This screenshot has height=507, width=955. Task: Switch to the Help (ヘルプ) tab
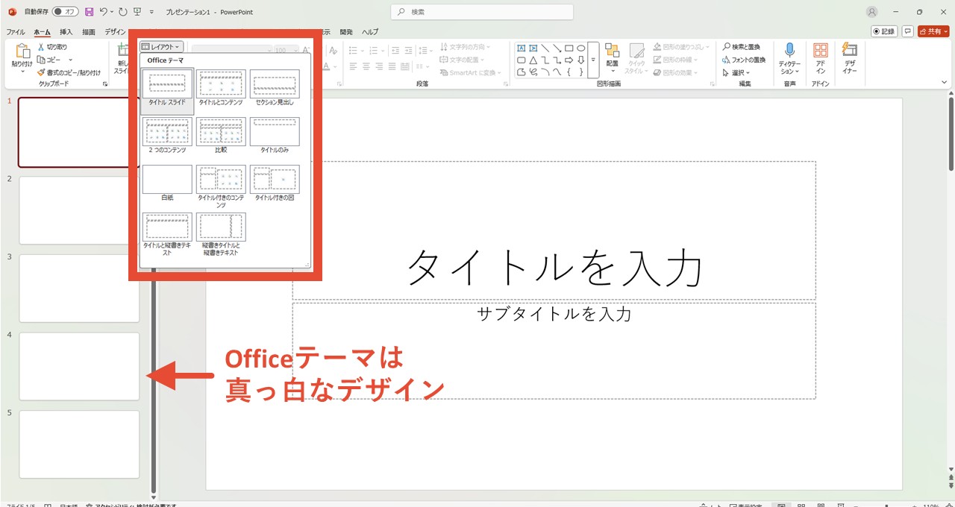pyautogui.click(x=370, y=32)
